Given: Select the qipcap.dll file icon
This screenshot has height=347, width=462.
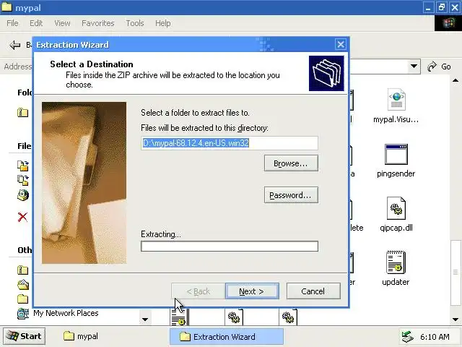Looking at the screenshot, I should click(x=396, y=208).
